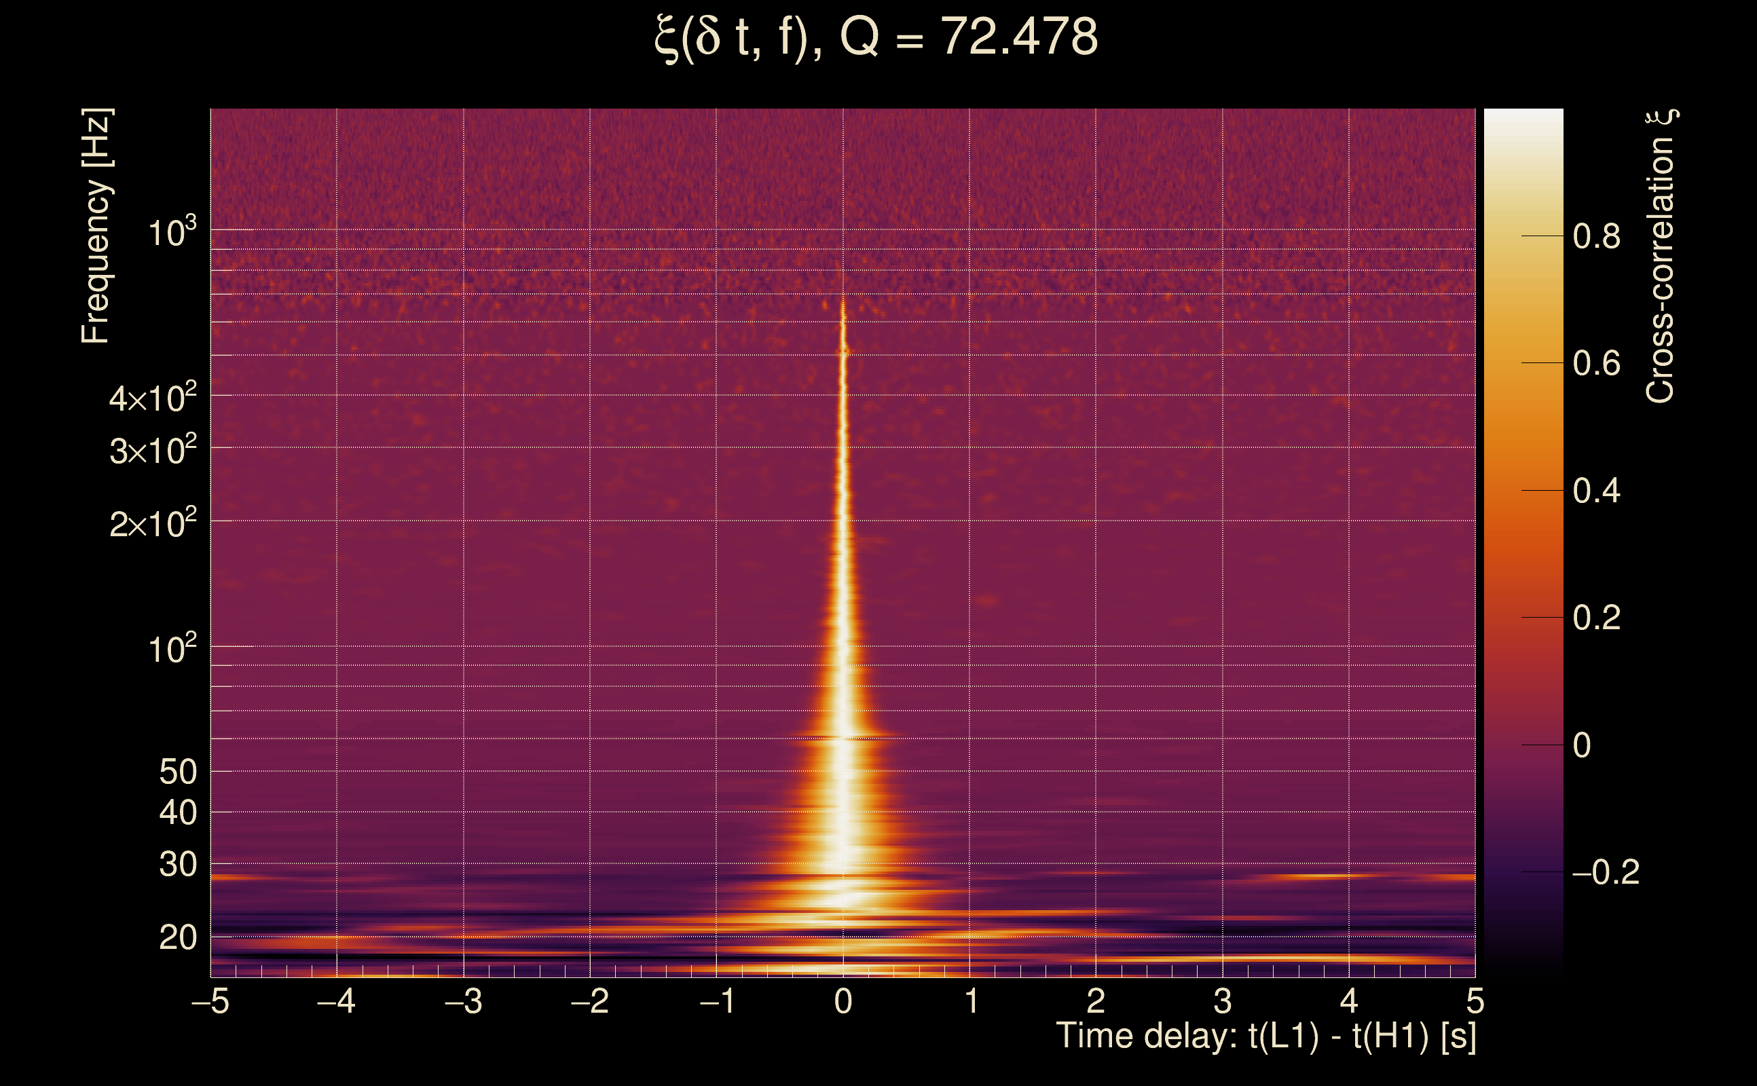Click the Time delay x-axis label
This screenshot has width=1757, height=1086.
click(1265, 1036)
